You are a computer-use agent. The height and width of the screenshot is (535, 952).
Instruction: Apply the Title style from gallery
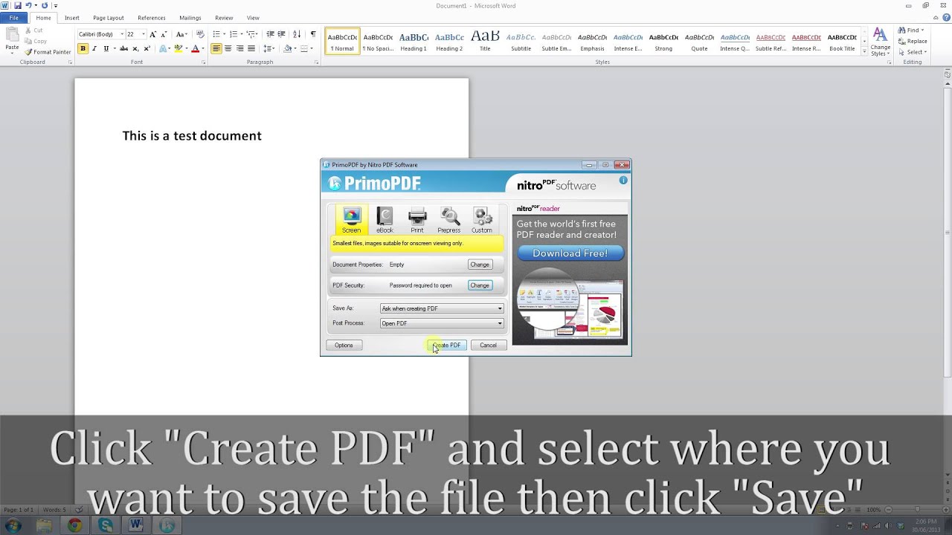pyautogui.click(x=485, y=42)
